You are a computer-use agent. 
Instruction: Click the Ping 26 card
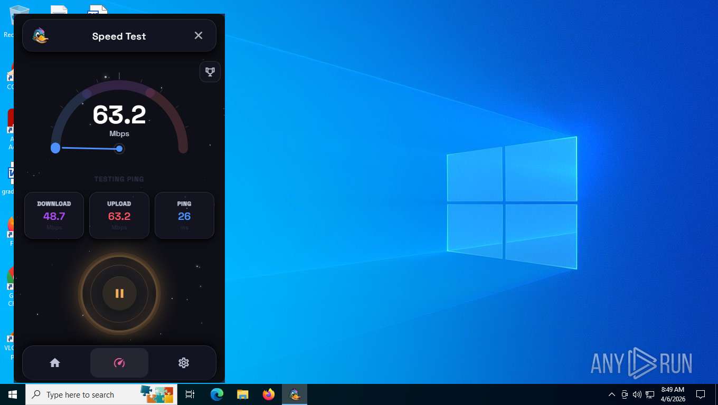(x=184, y=215)
